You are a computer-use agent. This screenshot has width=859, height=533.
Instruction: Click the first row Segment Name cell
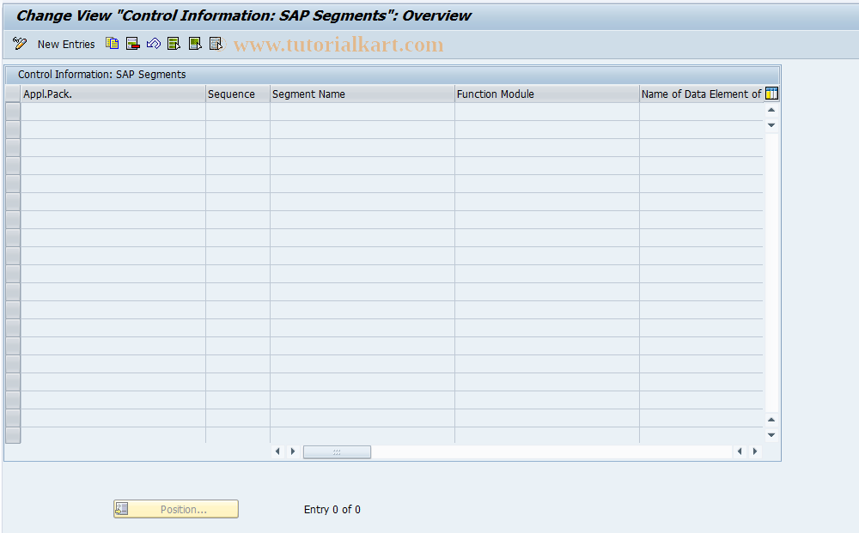tap(362, 112)
